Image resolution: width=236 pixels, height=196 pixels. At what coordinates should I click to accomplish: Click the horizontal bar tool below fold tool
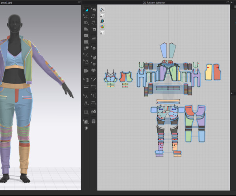point(86,87)
